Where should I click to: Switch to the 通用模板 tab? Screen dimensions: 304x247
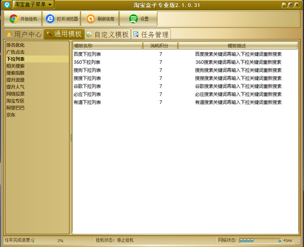pyautogui.click(x=64, y=34)
